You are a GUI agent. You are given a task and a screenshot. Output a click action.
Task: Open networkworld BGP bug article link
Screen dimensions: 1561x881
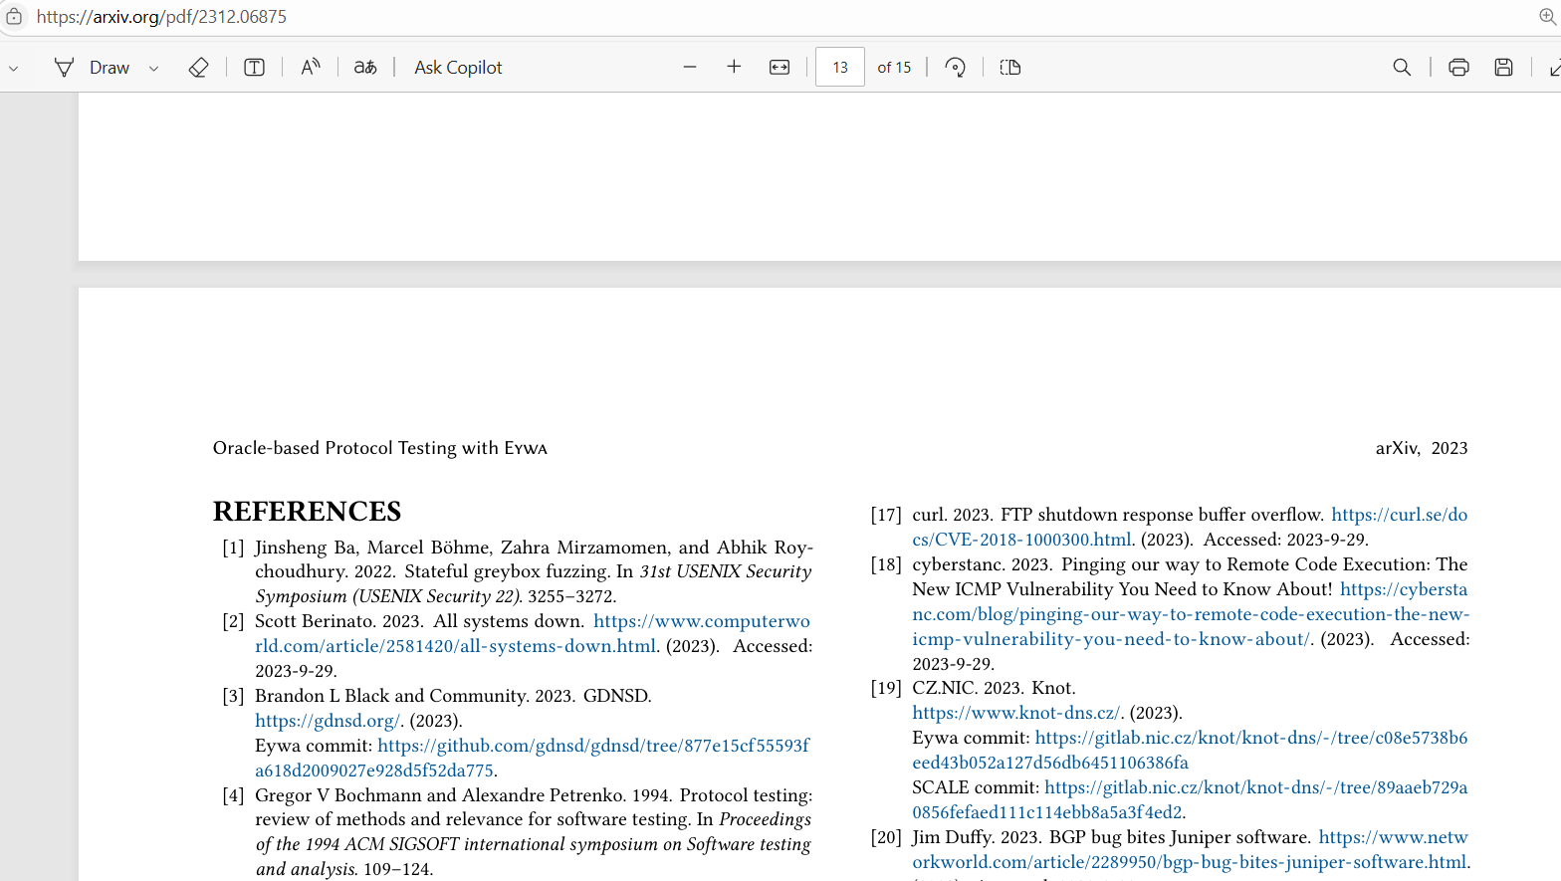click(1190, 849)
